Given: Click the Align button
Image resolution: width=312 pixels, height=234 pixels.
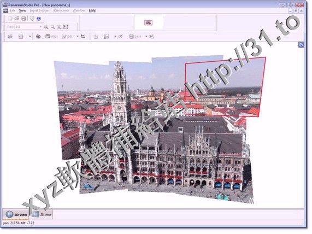Looking at the screenshot, I should pos(51,37).
